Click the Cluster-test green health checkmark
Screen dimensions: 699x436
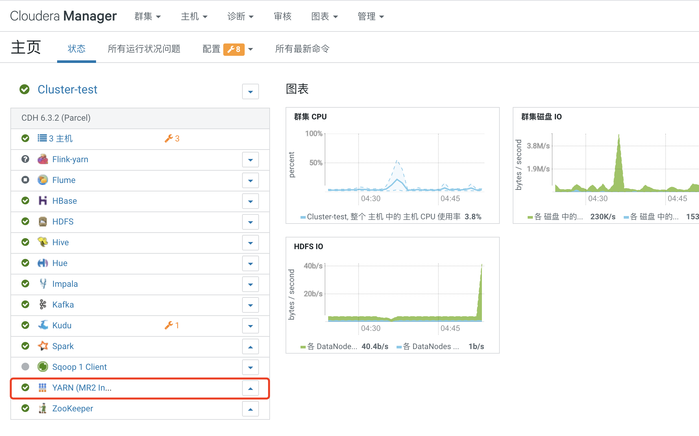(24, 89)
